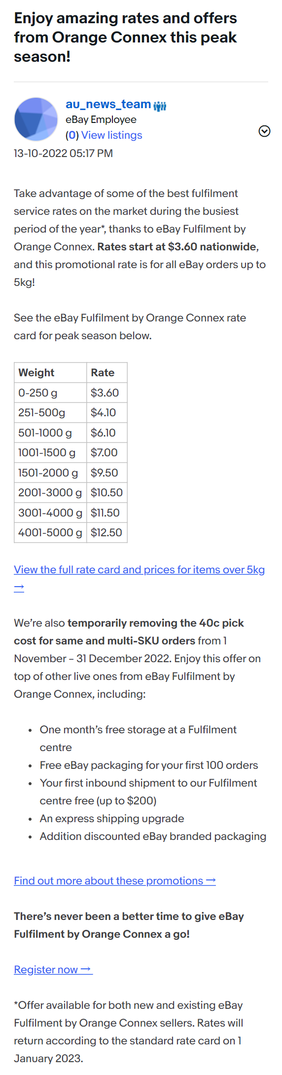Click the arrow icon after the promotions link

click(211, 880)
